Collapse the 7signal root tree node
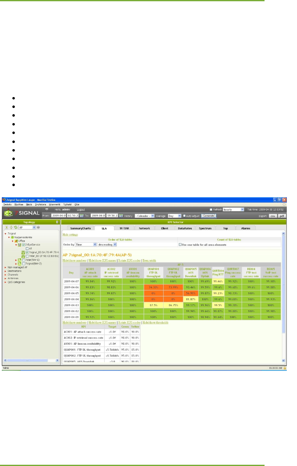The height and width of the screenshot is (466, 297). (5, 233)
